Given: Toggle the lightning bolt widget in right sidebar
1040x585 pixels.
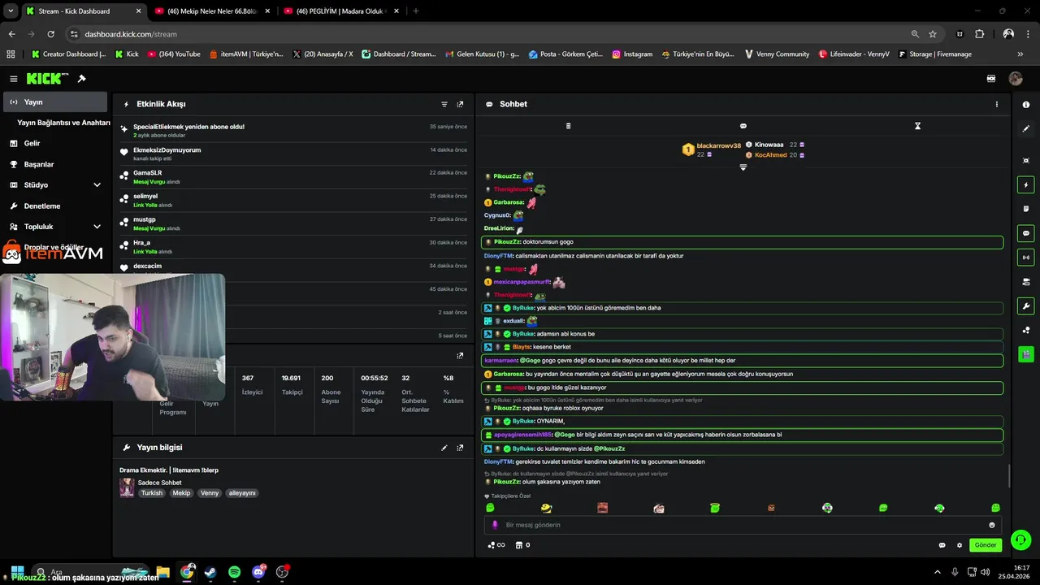Looking at the screenshot, I should 1026,185.
